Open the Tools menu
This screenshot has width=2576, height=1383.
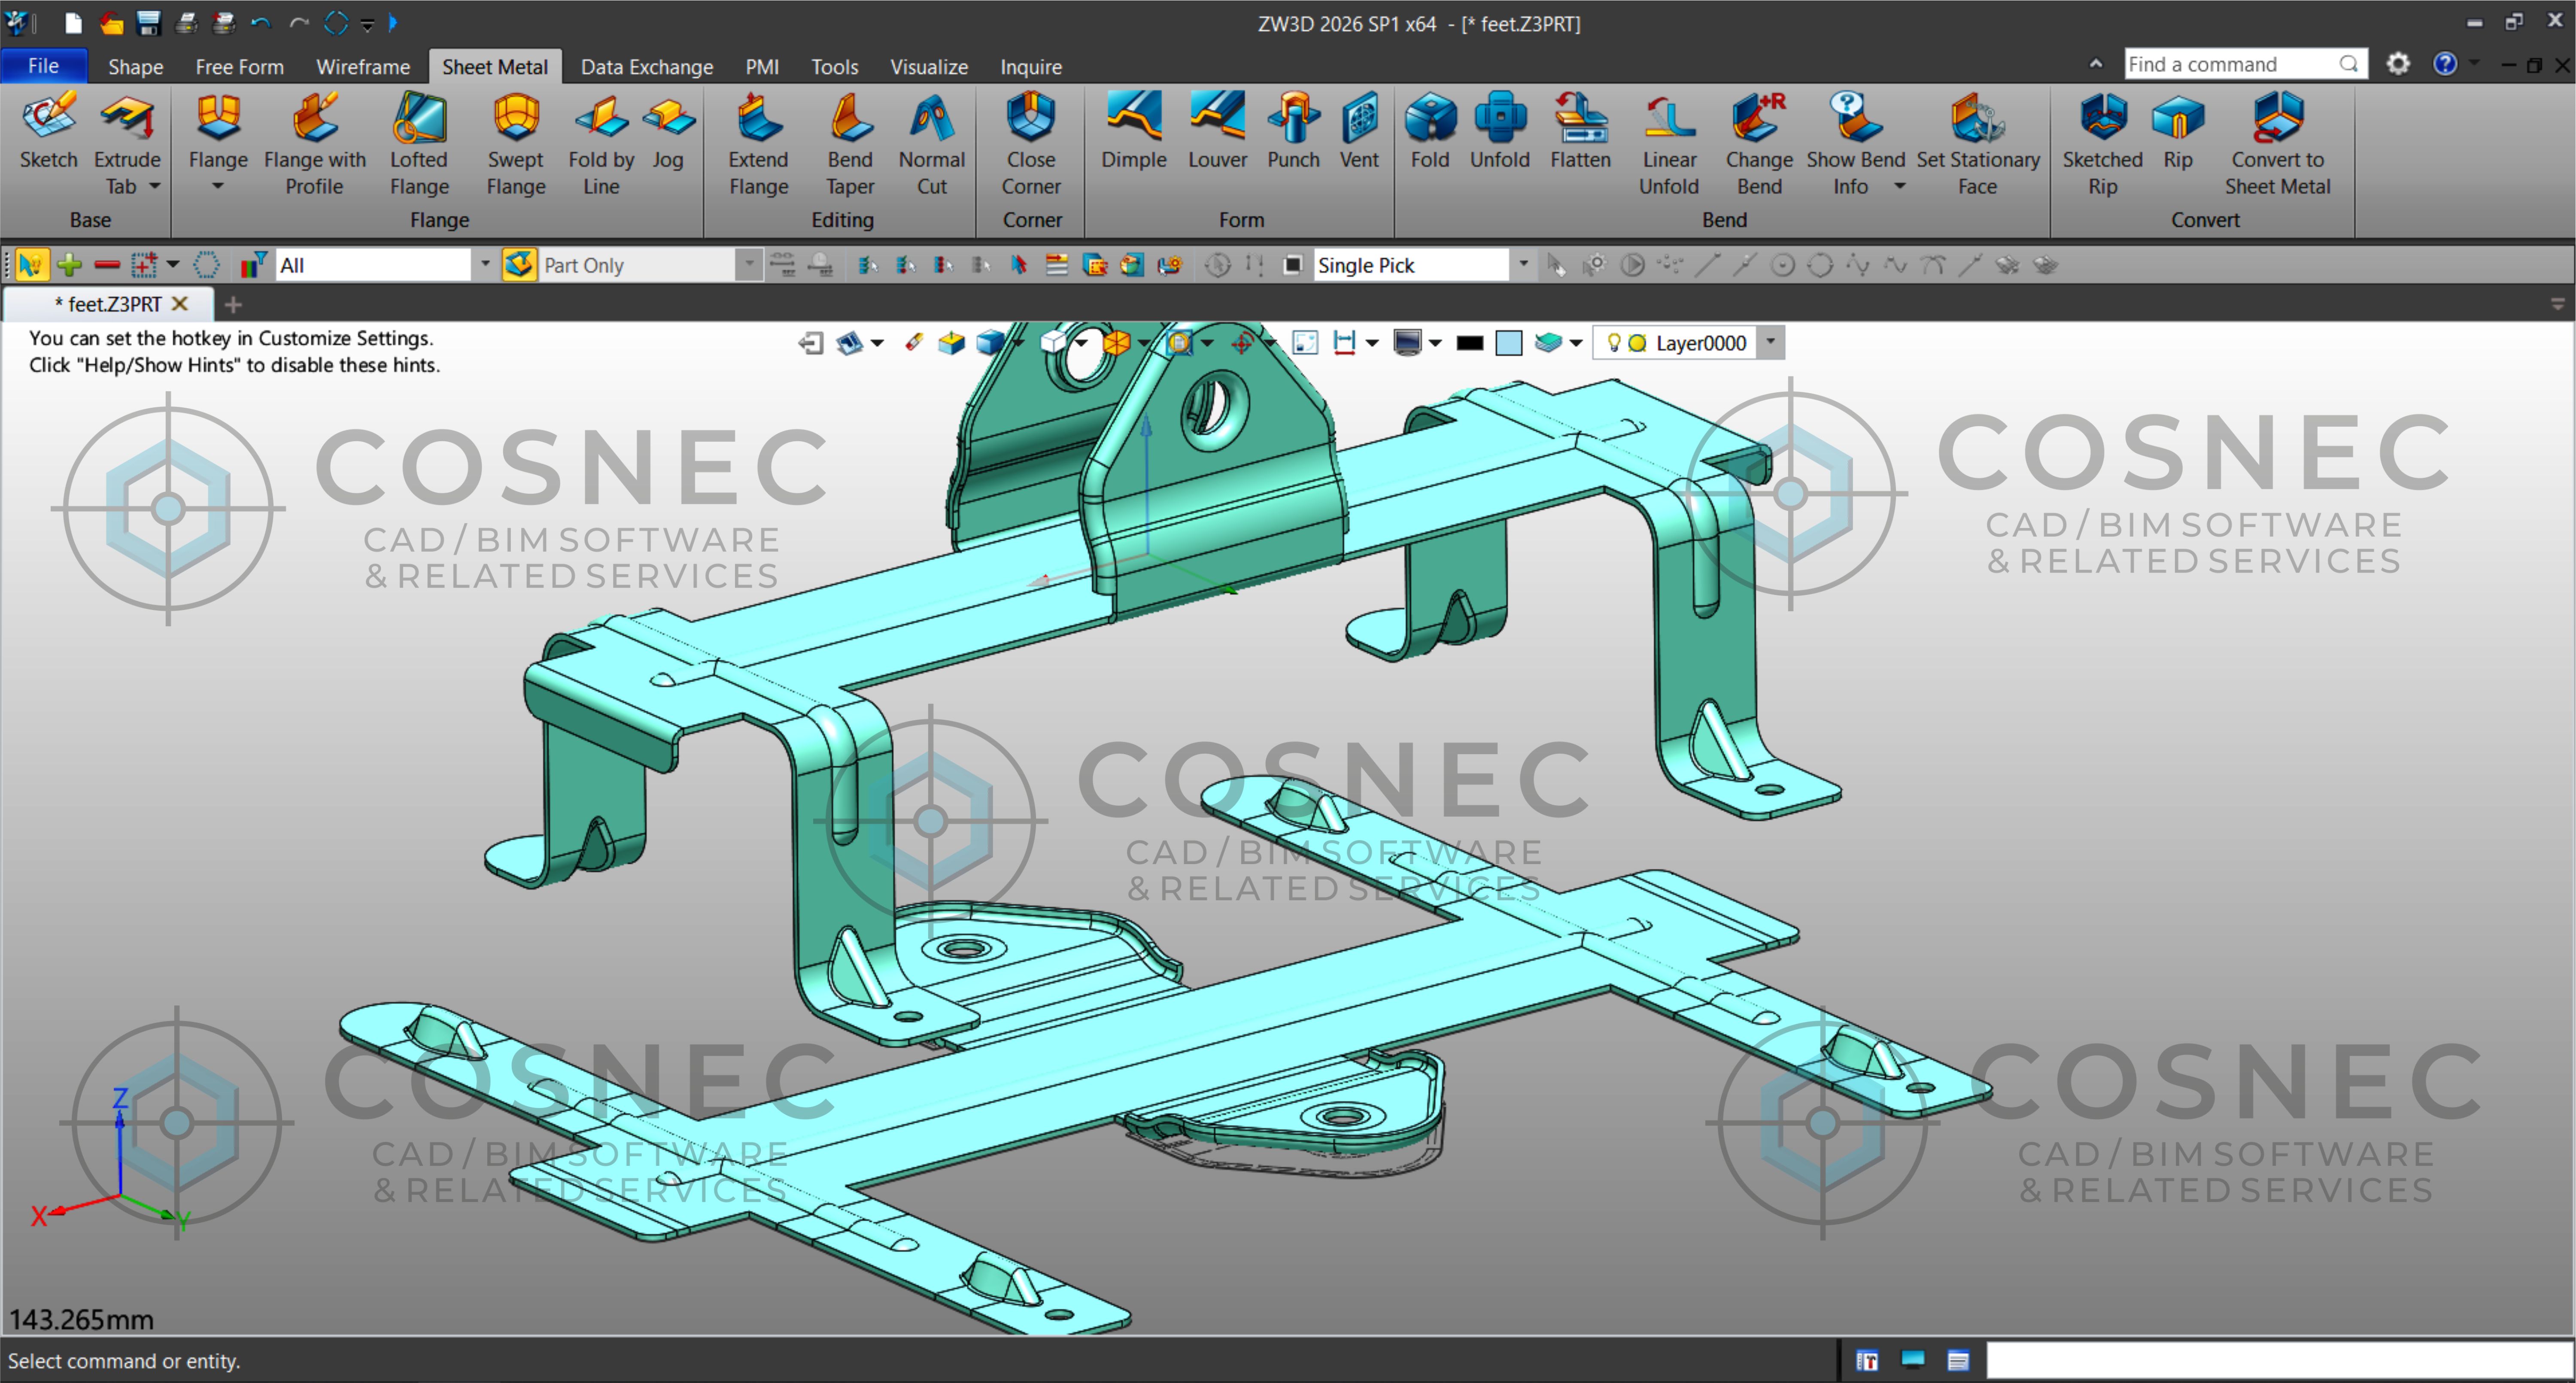pos(834,66)
